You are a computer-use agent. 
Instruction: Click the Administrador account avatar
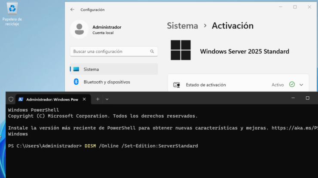click(x=79, y=29)
